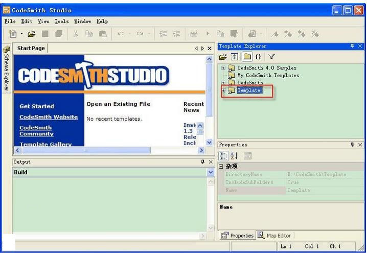The height and width of the screenshot is (253, 367).
Task: Click the Save toolbar icon
Action: (x=45, y=34)
